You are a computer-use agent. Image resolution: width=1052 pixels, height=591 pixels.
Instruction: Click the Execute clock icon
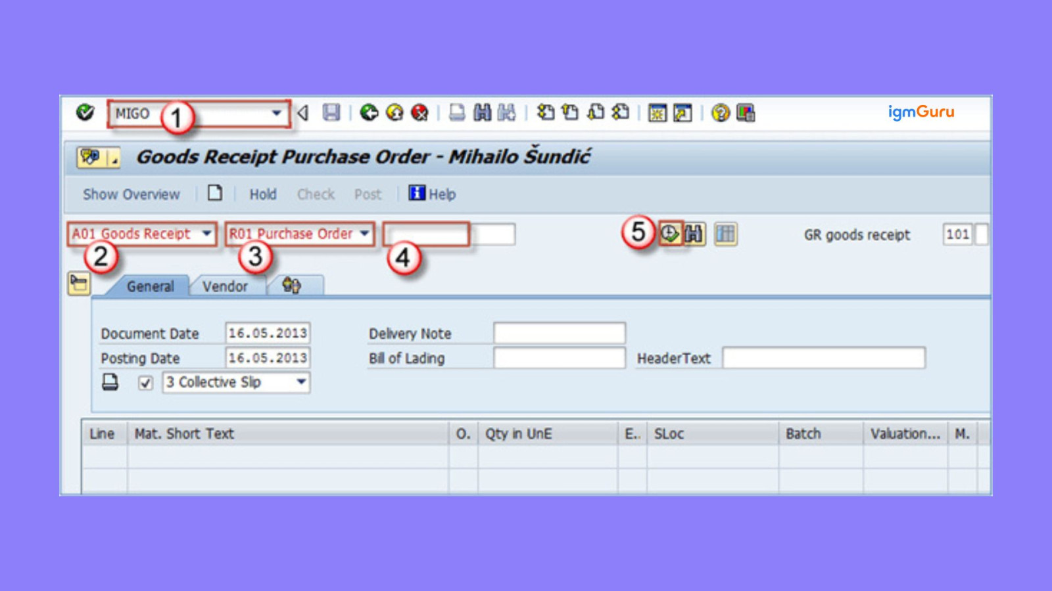point(669,234)
